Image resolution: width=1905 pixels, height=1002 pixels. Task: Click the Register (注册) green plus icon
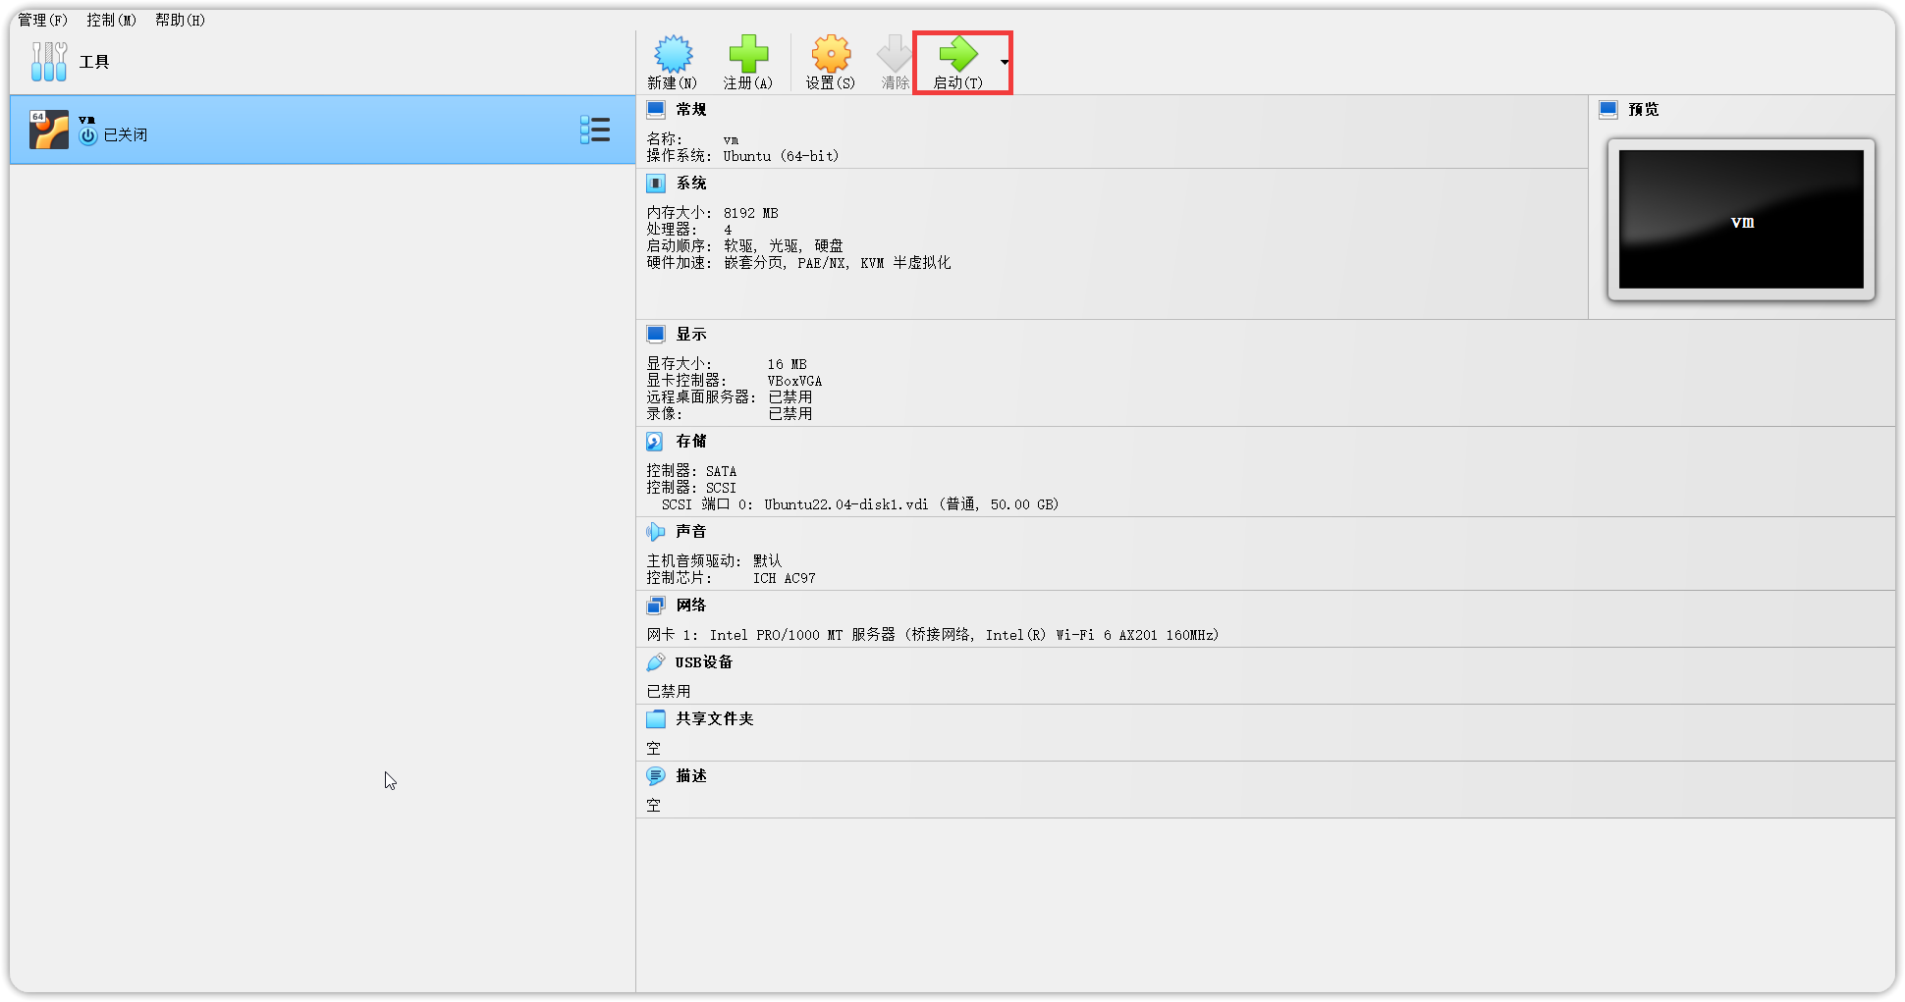click(x=748, y=54)
